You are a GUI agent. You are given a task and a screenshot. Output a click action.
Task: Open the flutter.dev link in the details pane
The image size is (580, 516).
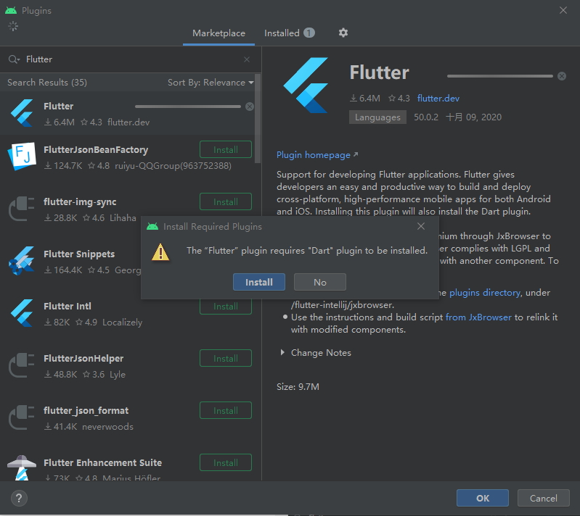click(x=438, y=99)
